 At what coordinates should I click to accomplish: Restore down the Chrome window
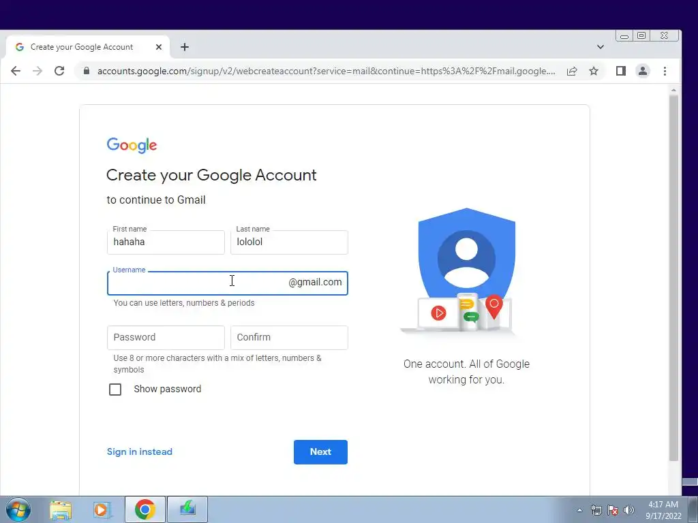(641, 35)
